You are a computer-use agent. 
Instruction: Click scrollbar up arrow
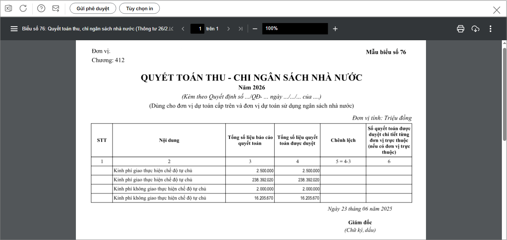click(504, 43)
